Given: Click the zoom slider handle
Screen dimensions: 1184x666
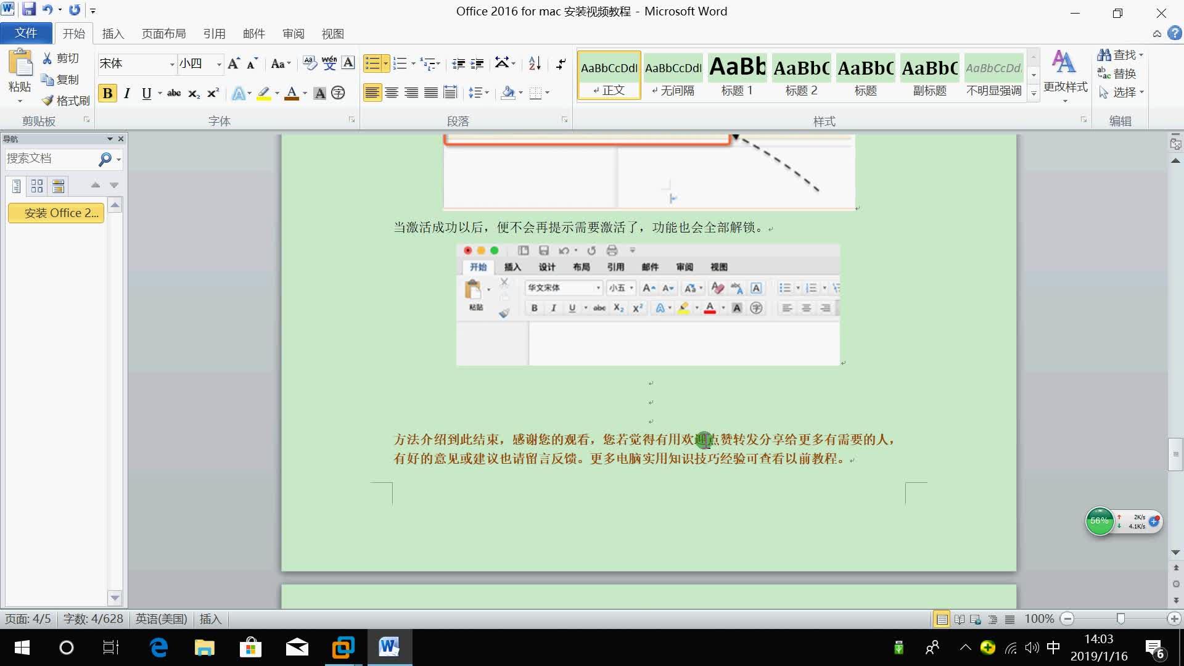Looking at the screenshot, I should 1120,619.
